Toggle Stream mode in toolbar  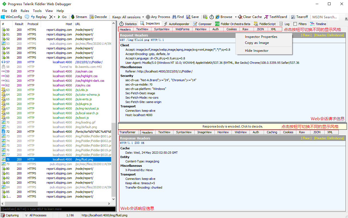pyautogui.click(x=79, y=17)
